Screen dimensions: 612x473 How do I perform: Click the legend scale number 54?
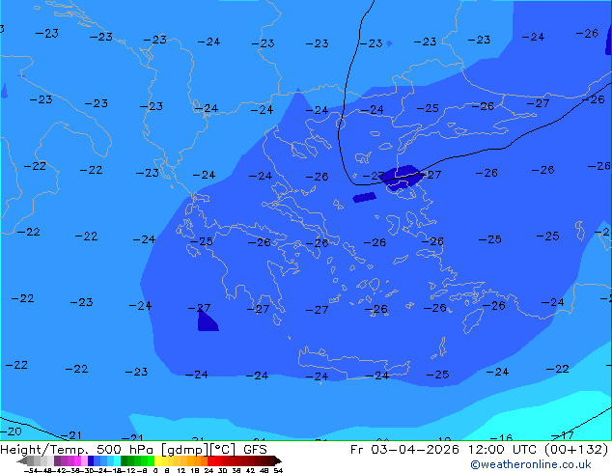[x=278, y=470]
